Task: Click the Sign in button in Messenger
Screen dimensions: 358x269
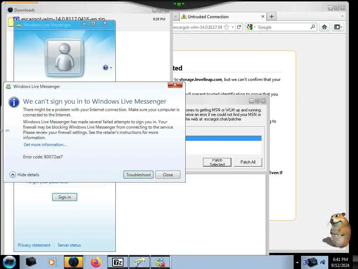Action: [x=65, y=197]
